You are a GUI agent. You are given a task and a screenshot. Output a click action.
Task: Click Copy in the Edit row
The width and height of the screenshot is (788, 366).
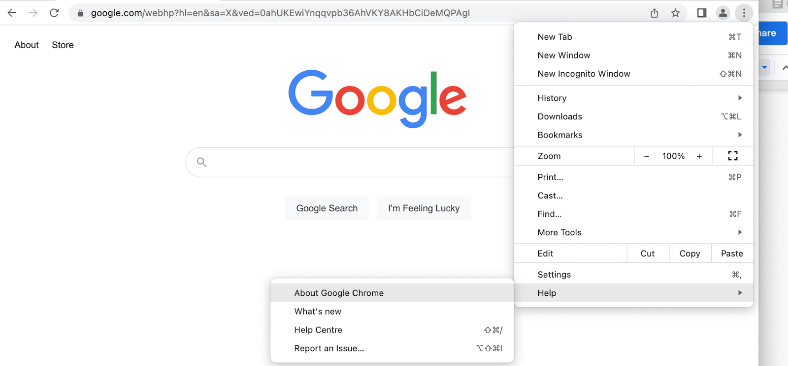click(x=690, y=253)
